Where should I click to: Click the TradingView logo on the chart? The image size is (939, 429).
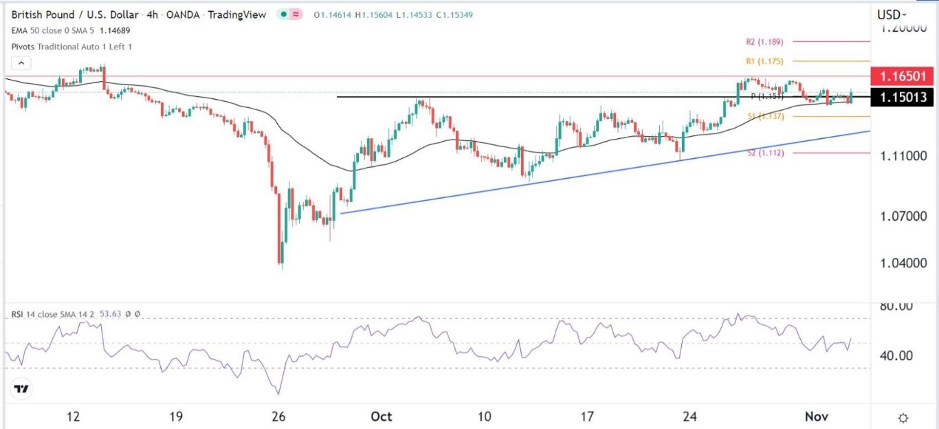22,389
